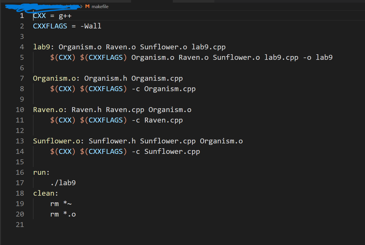The height and width of the screenshot is (245, 365).
Task: Click the clean: target label
Action: click(x=45, y=193)
